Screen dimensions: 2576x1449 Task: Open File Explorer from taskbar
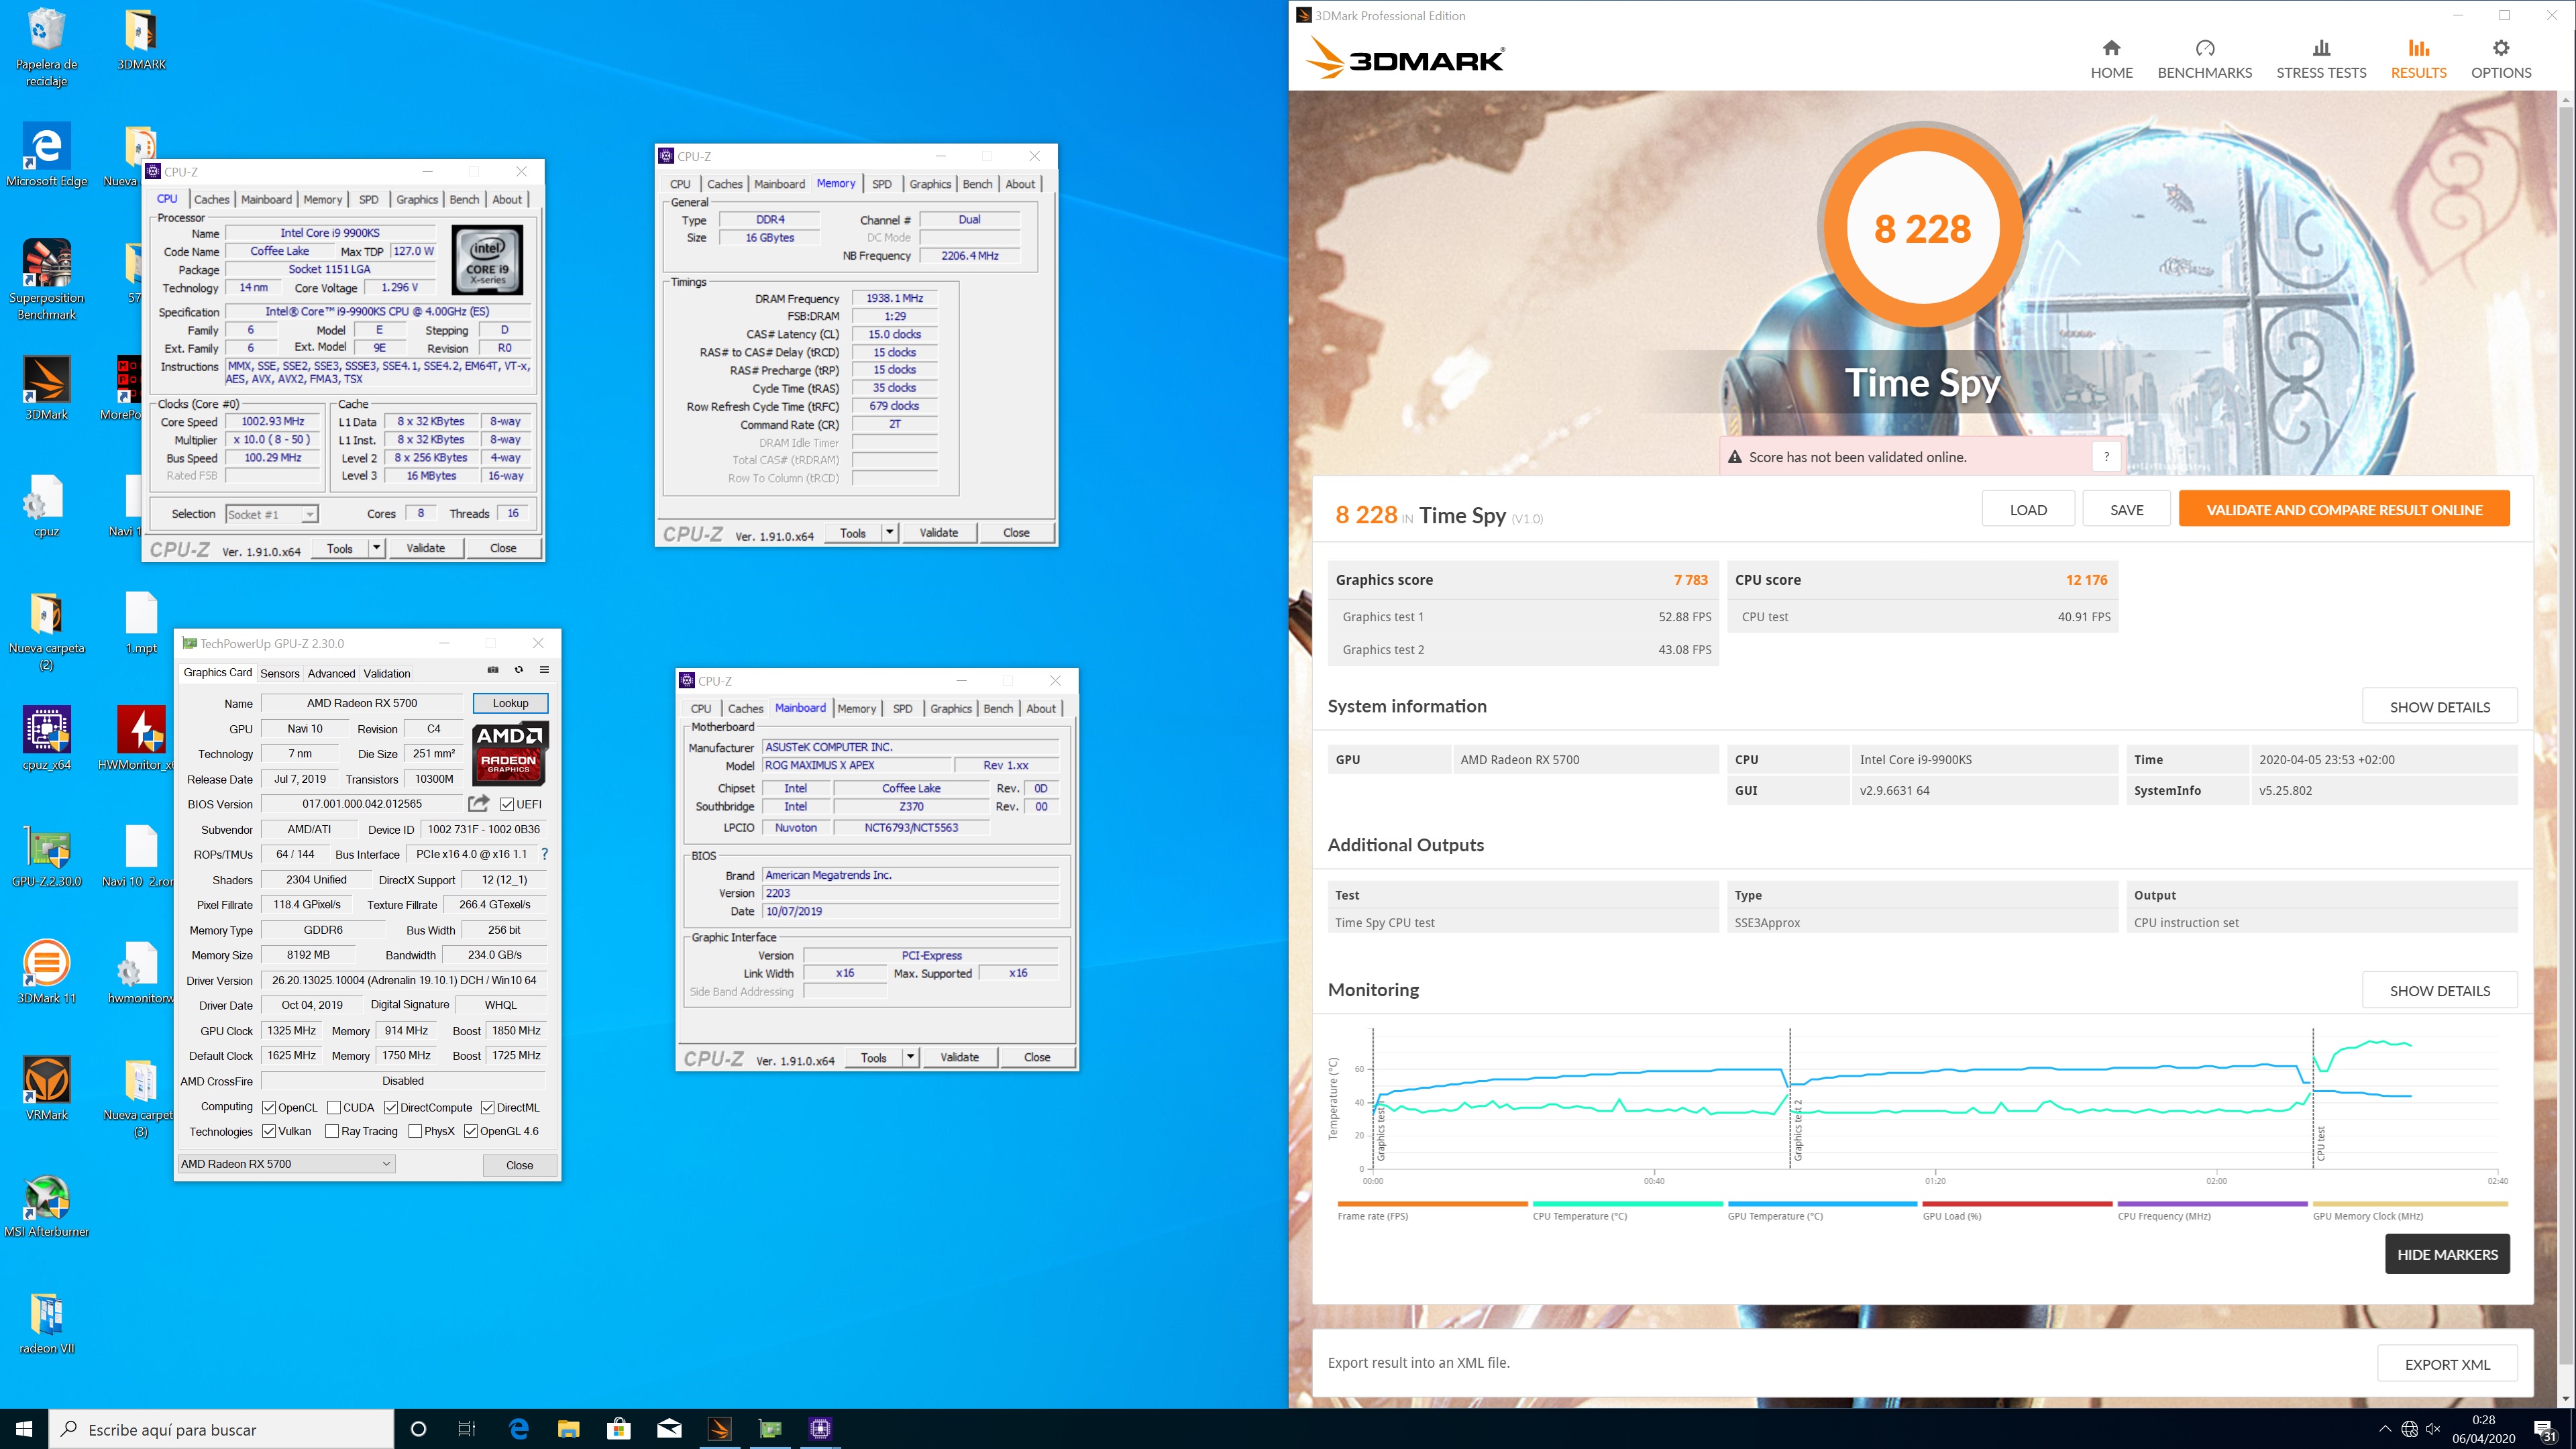point(568,1429)
